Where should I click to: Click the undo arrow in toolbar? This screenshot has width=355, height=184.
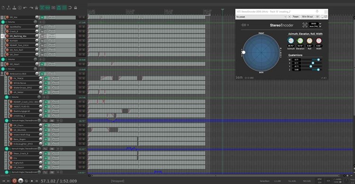pos(25,8)
